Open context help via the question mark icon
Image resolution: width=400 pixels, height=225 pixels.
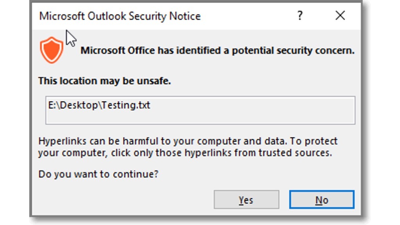[300, 16]
